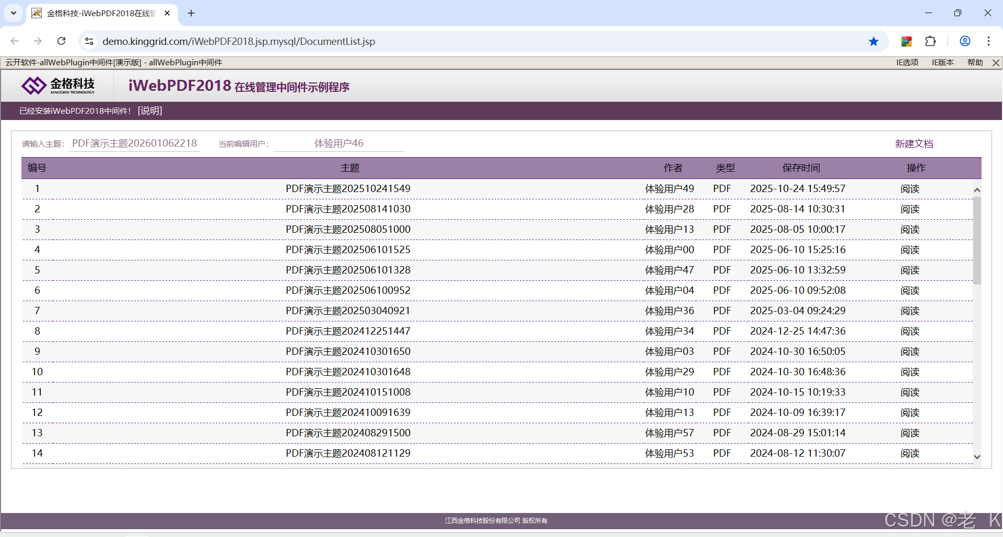
Task: Click 阅读 for PDF演示主题202412251447
Action: 910,331
